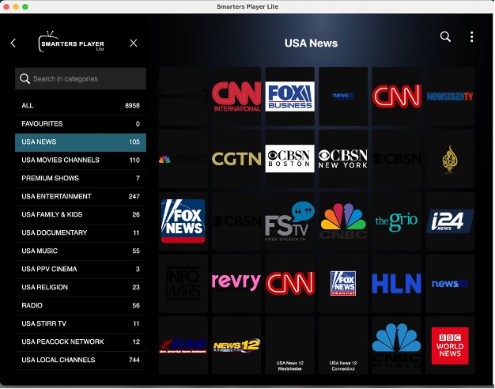Open theGrio channel tile

[x=396, y=221]
